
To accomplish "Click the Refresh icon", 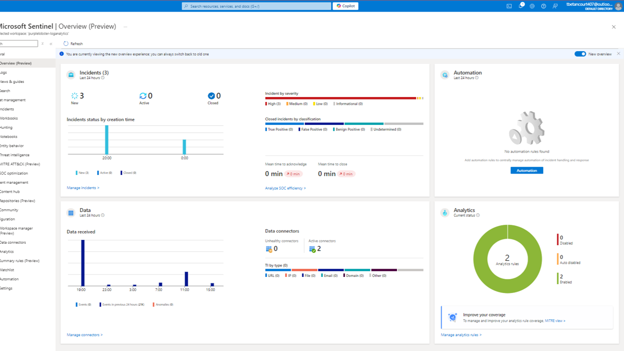I will [x=66, y=43].
